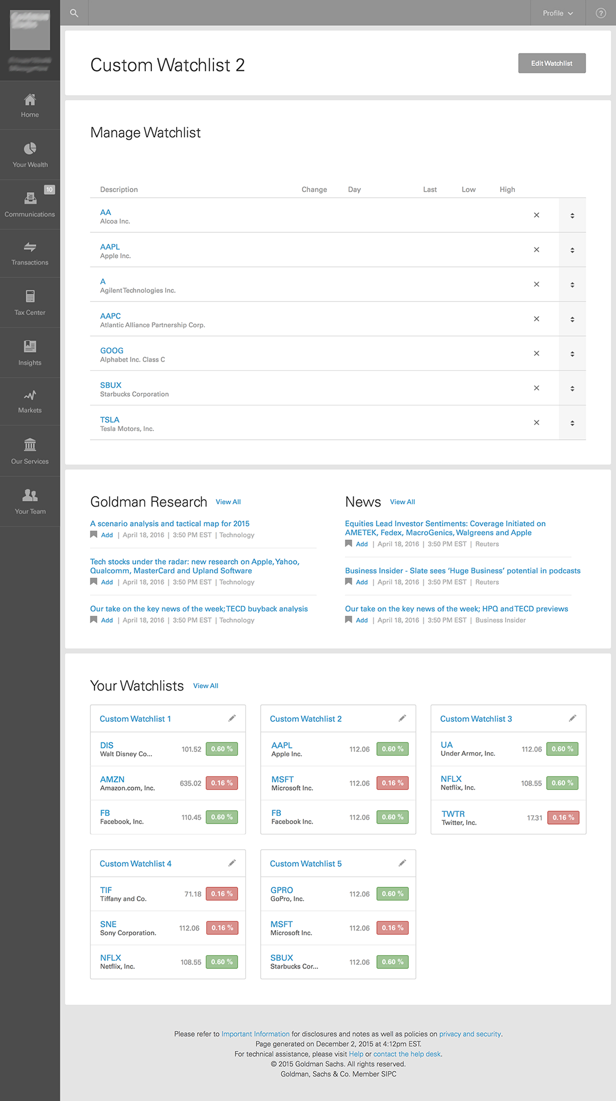The image size is (616, 1101).
Task: Click reorder handle for SBUX row
Action: click(572, 388)
